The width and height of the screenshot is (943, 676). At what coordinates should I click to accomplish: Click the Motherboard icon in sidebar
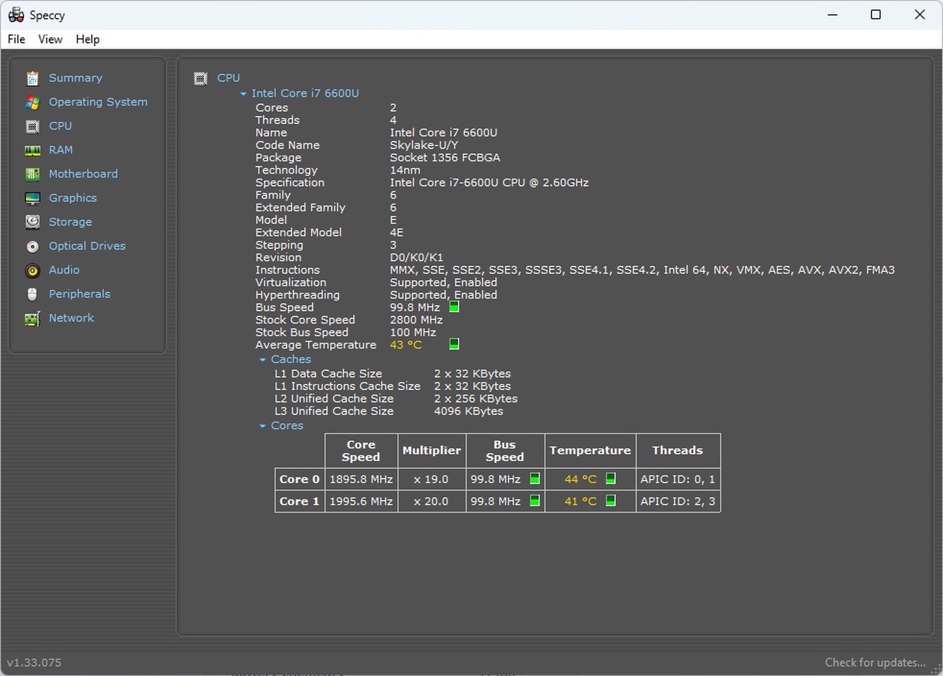click(32, 174)
